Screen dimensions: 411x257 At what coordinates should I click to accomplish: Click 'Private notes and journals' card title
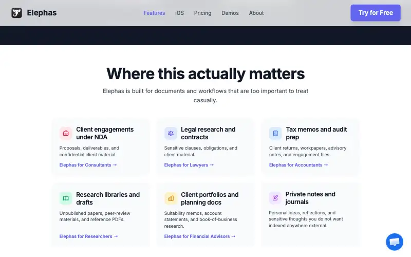[310, 198]
